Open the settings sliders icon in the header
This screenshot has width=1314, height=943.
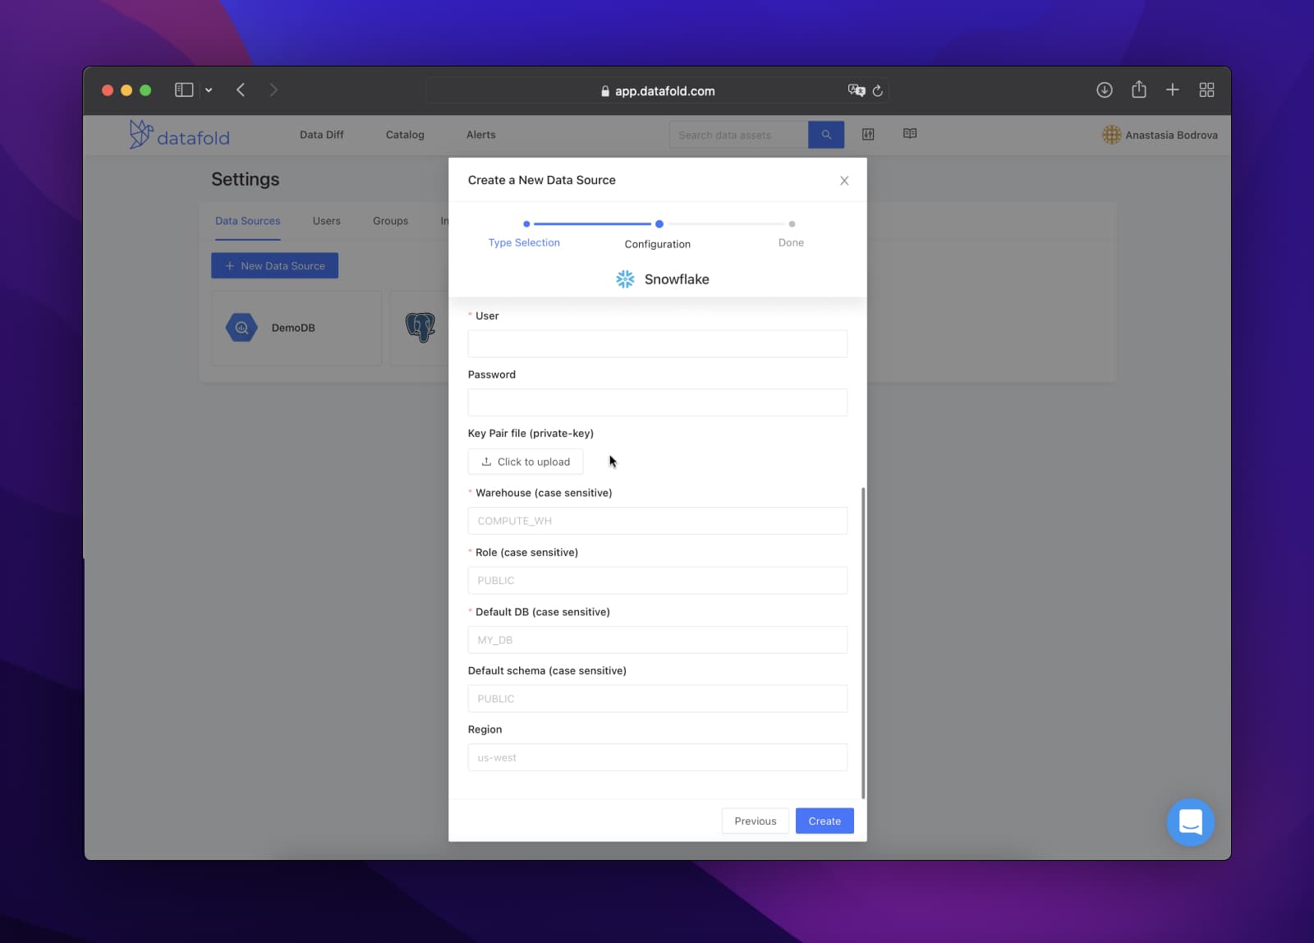868,134
